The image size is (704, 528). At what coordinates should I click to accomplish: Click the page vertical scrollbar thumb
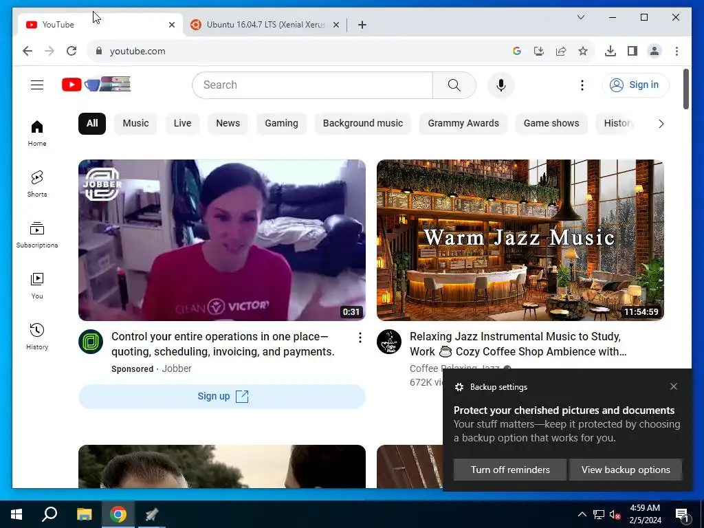pos(686,89)
